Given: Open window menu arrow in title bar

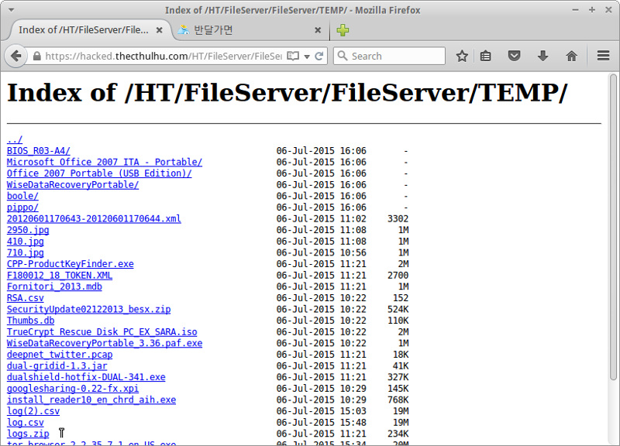Looking at the screenshot, I should [12, 10].
